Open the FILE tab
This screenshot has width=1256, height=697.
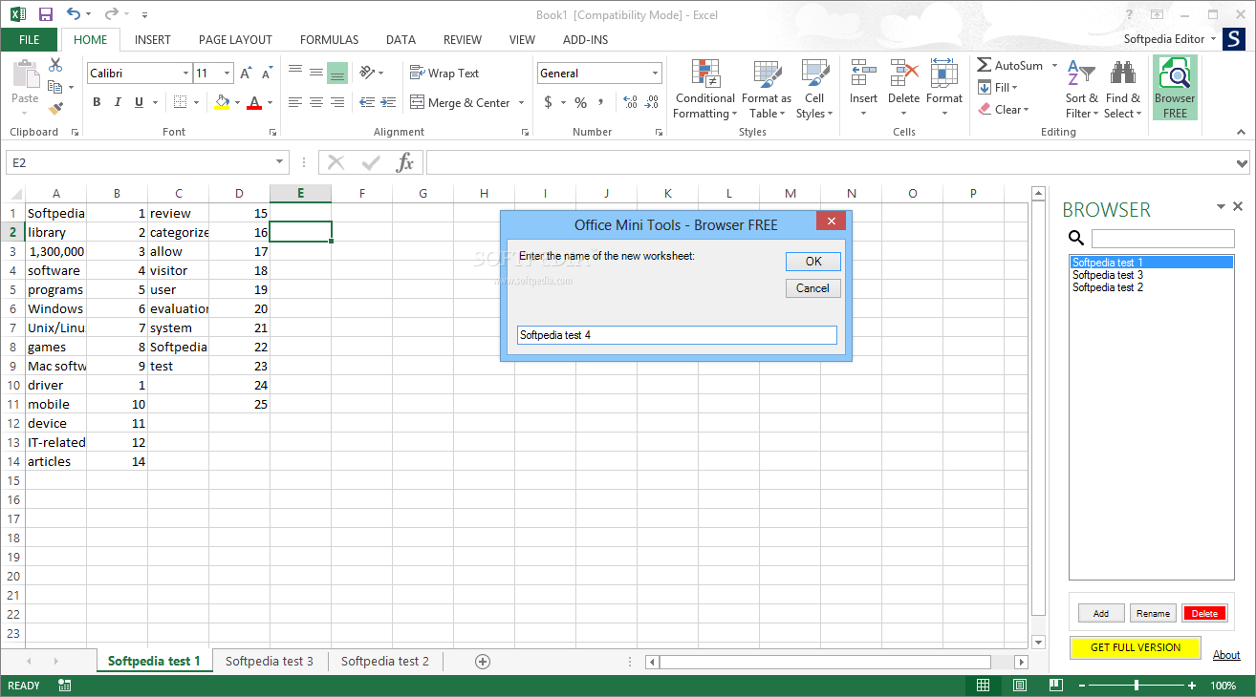[29, 40]
